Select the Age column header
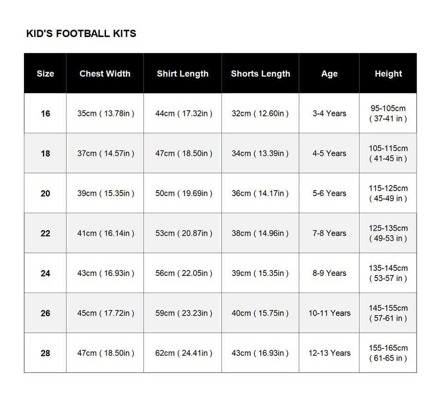The image size is (443, 395). 329,73
